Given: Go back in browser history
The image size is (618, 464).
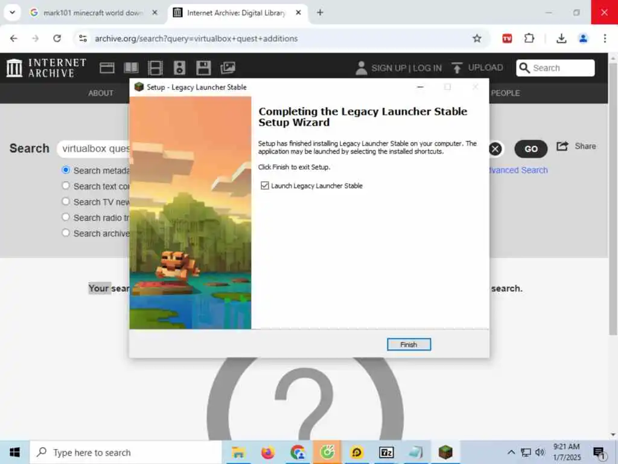Looking at the screenshot, I should (x=14, y=38).
